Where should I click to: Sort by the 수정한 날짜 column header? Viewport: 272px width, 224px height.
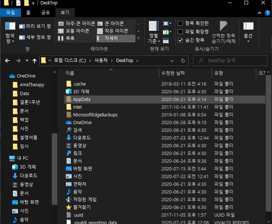pyautogui.click(x=185, y=73)
